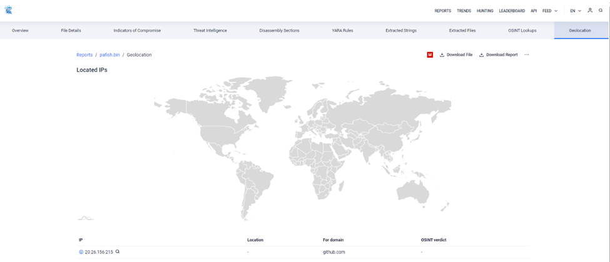
Task: Click the Download Report button
Action: (x=498, y=55)
